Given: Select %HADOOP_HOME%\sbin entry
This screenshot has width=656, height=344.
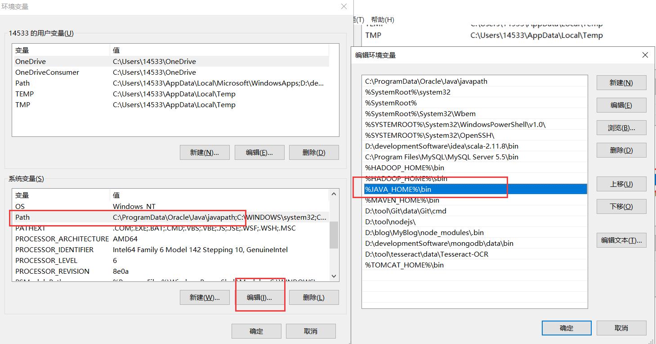Looking at the screenshot, I should point(475,179).
